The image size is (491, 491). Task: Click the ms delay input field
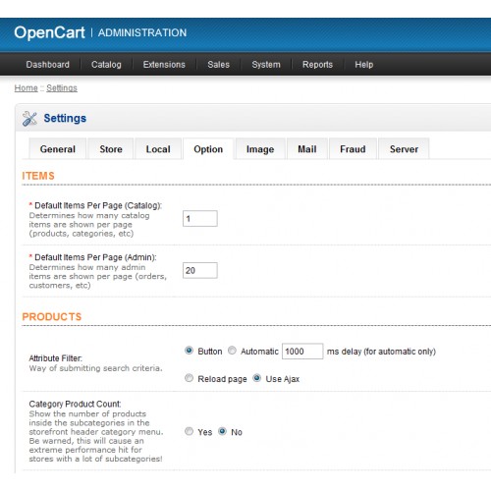(x=302, y=352)
